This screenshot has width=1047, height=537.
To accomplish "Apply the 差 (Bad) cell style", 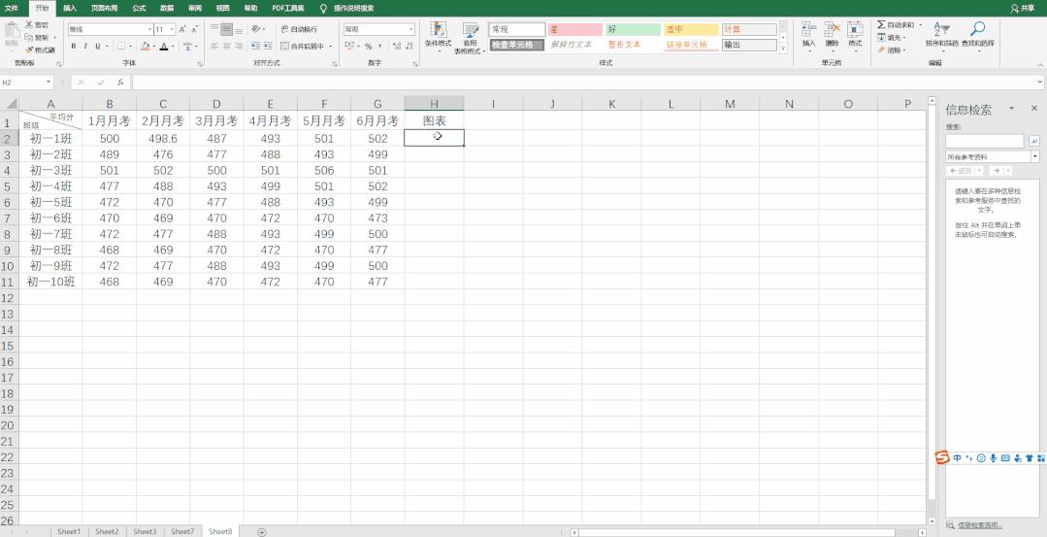I will [x=574, y=29].
